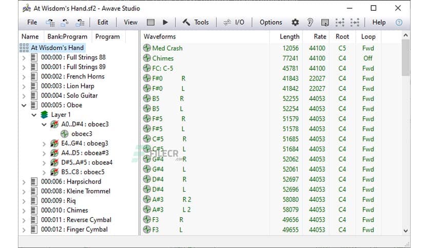Click the Name column header in the tree
The width and height of the screenshot is (429, 248).
pyautogui.click(x=30, y=36)
